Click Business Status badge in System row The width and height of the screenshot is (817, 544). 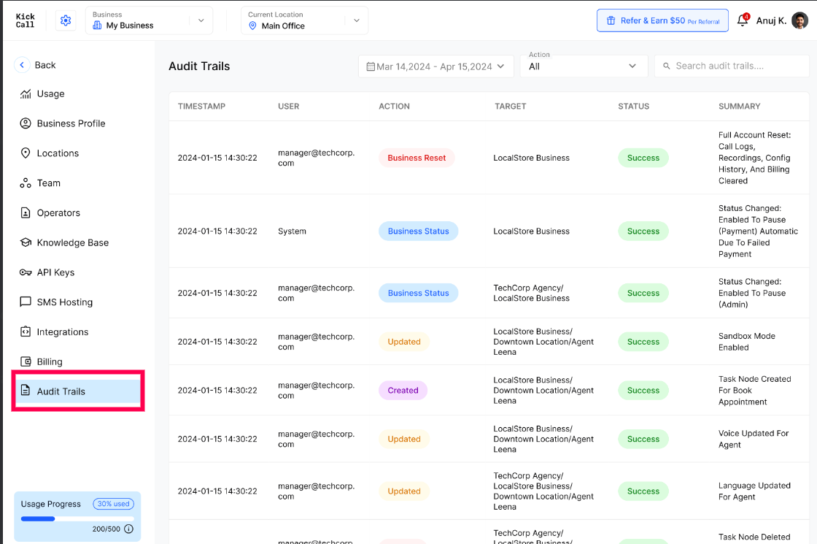(419, 231)
